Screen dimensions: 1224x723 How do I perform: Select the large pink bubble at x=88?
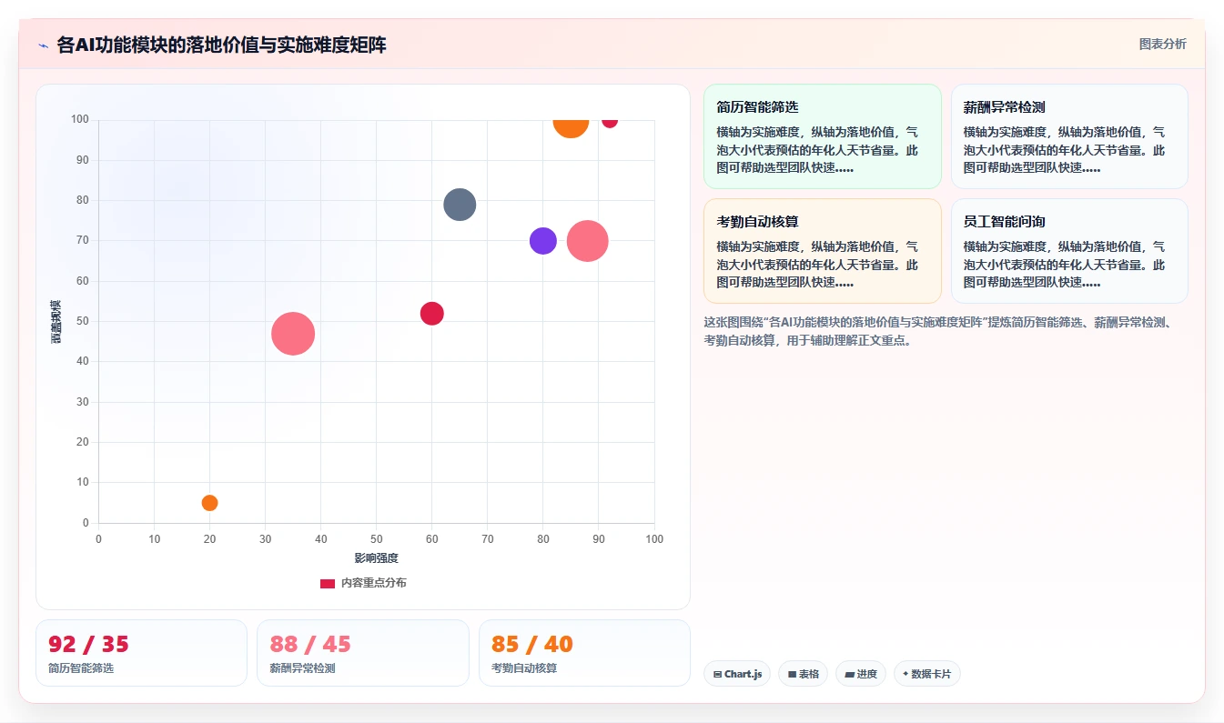click(x=587, y=241)
